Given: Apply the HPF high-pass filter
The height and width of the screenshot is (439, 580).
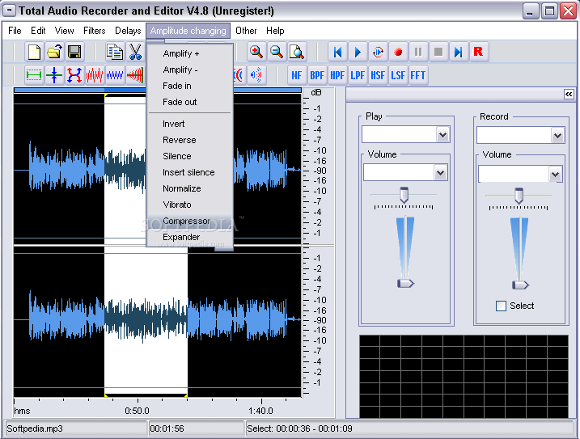Looking at the screenshot, I should point(337,75).
